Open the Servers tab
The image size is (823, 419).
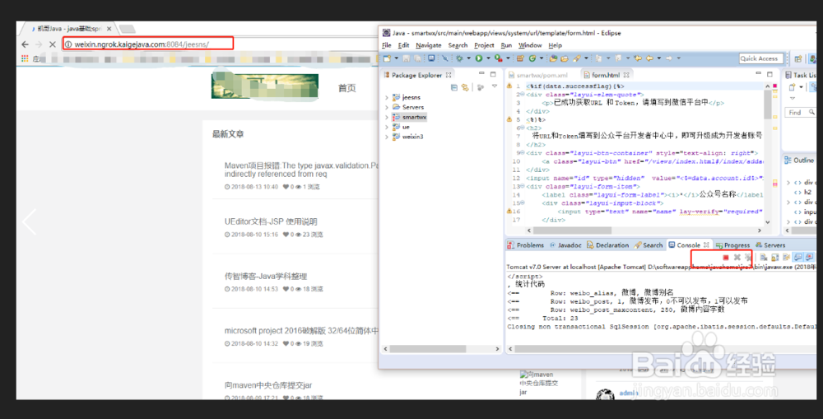tap(770, 245)
